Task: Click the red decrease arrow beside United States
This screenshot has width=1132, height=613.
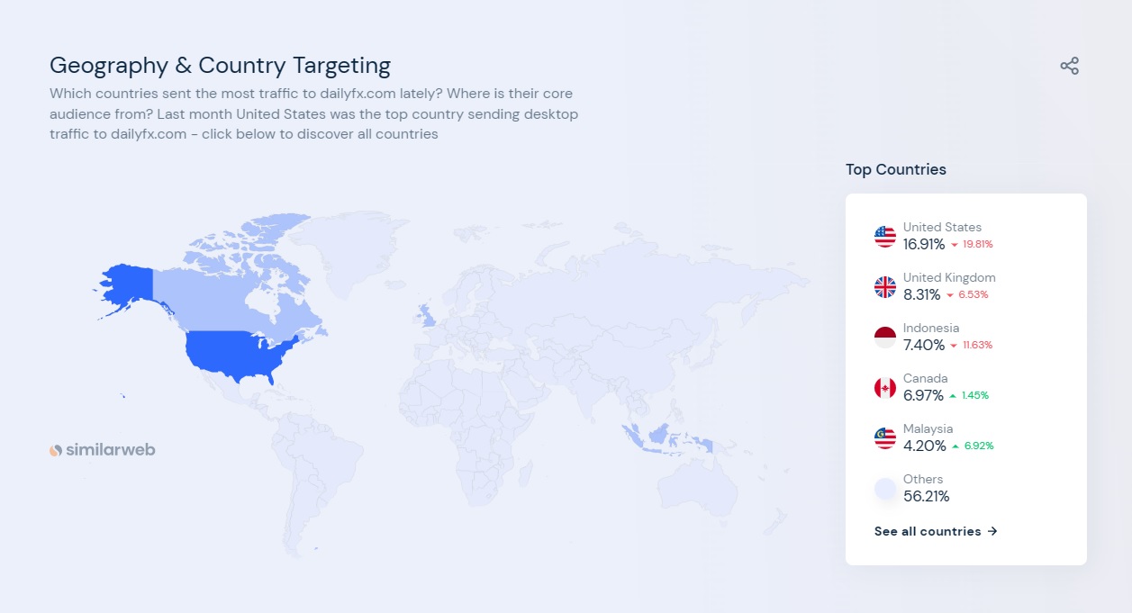Action: [954, 244]
